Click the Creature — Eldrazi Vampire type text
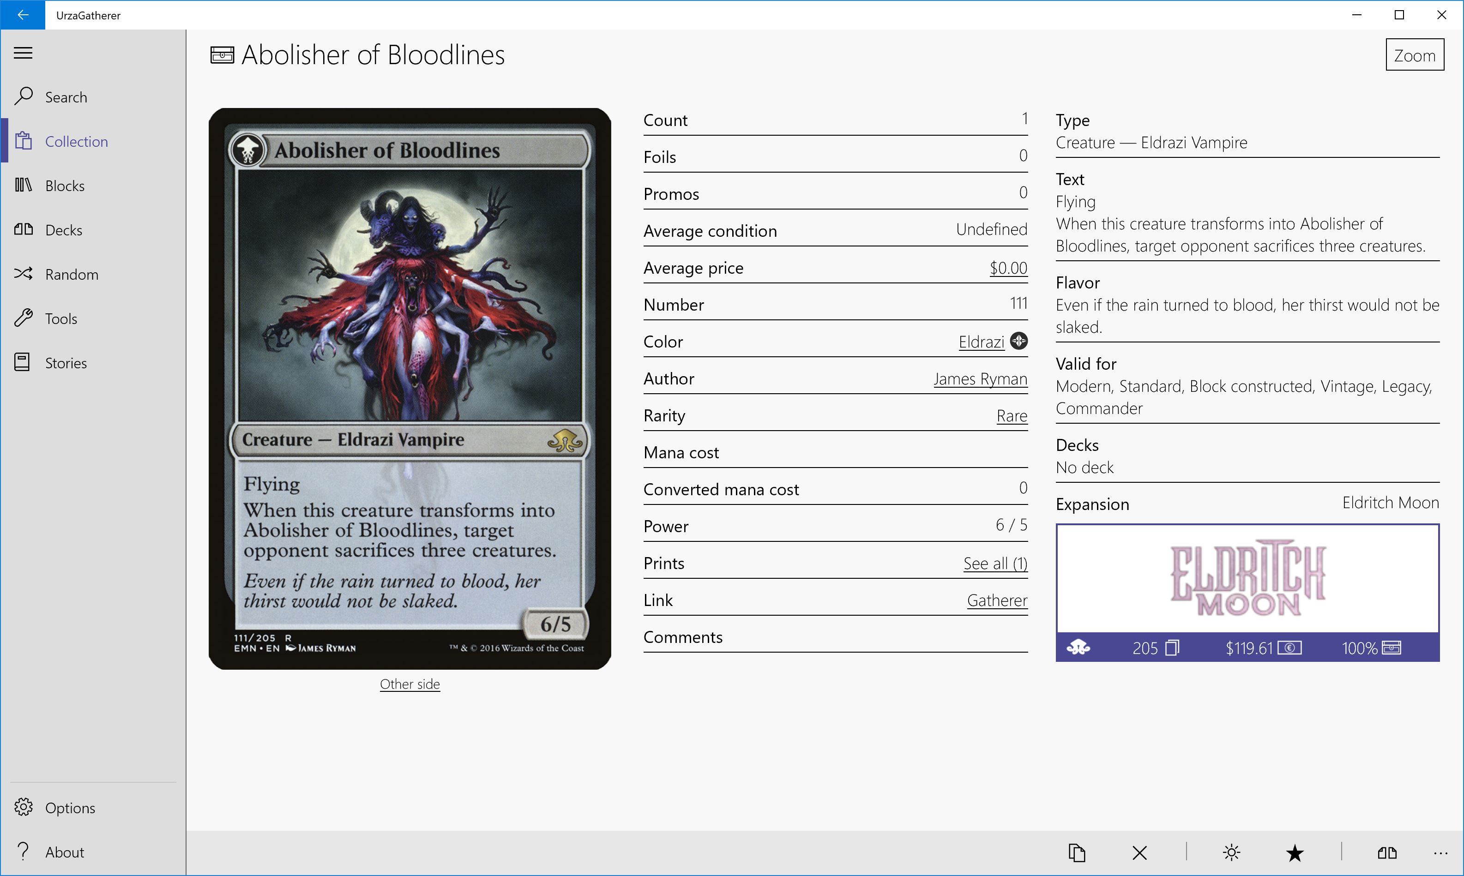The width and height of the screenshot is (1464, 876). pos(1151,143)
